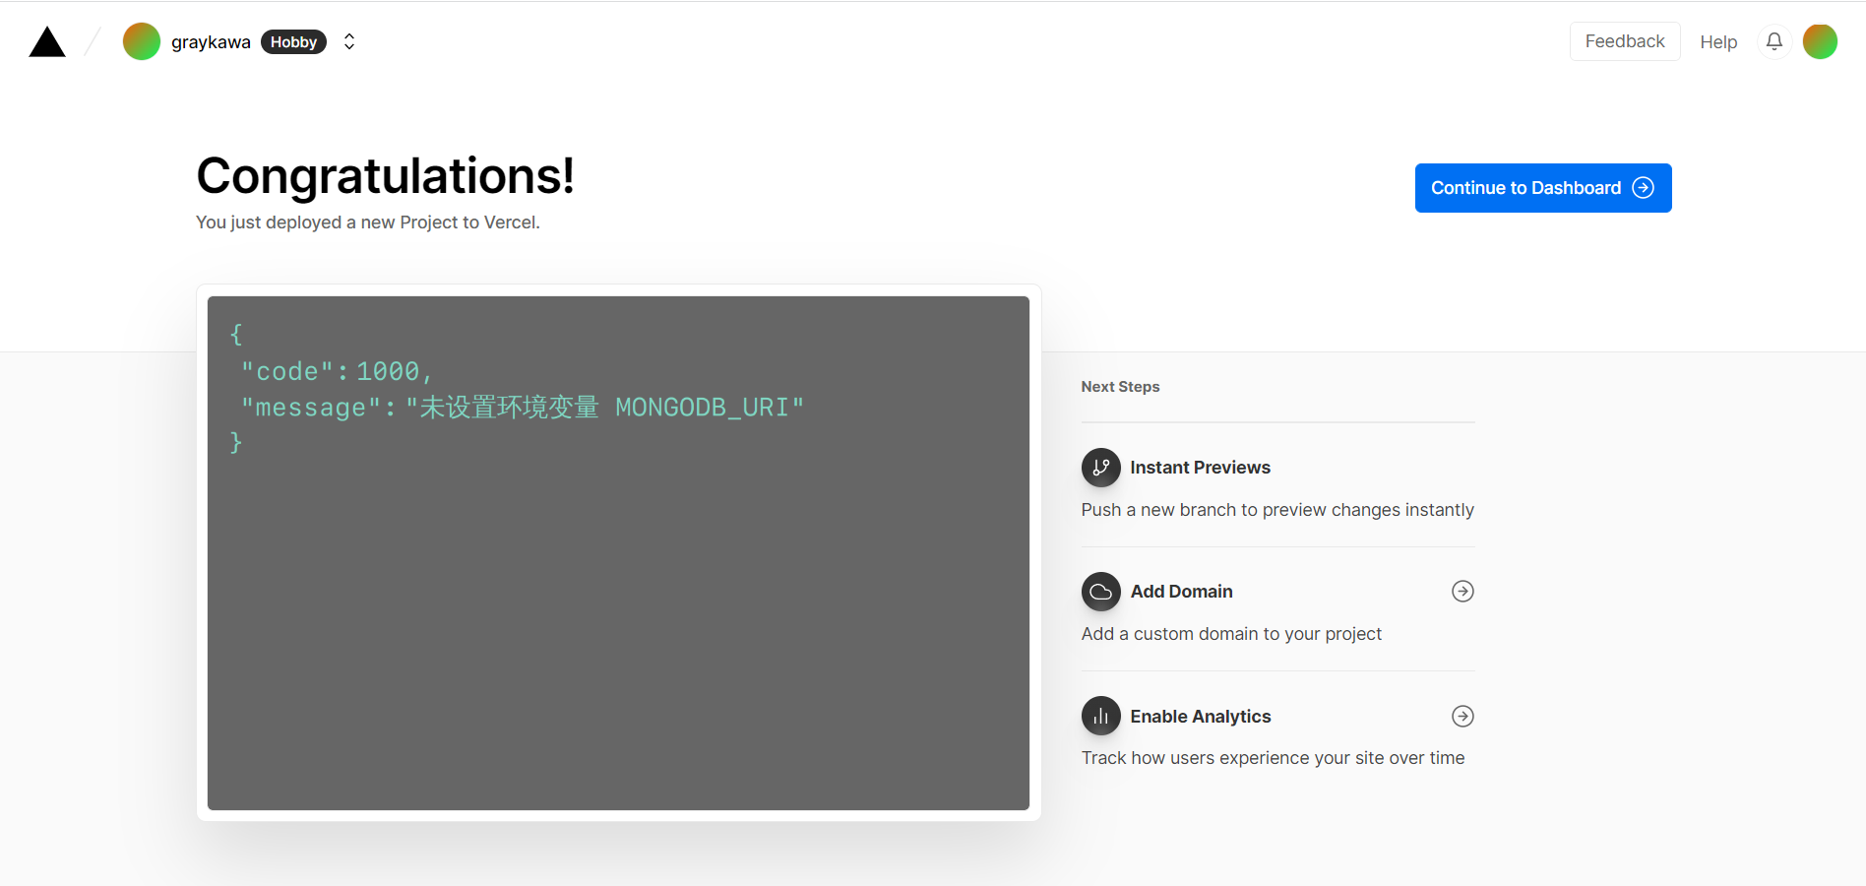Viewport: 1866px width, 886px height.
Task: Click the Enable Analytics bar chart icon
Action: point(1100,716)
